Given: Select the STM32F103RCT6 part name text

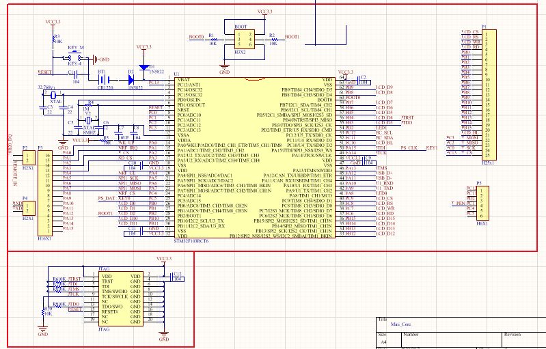Looking at the screenshot, I should click(x=191, y=241).
